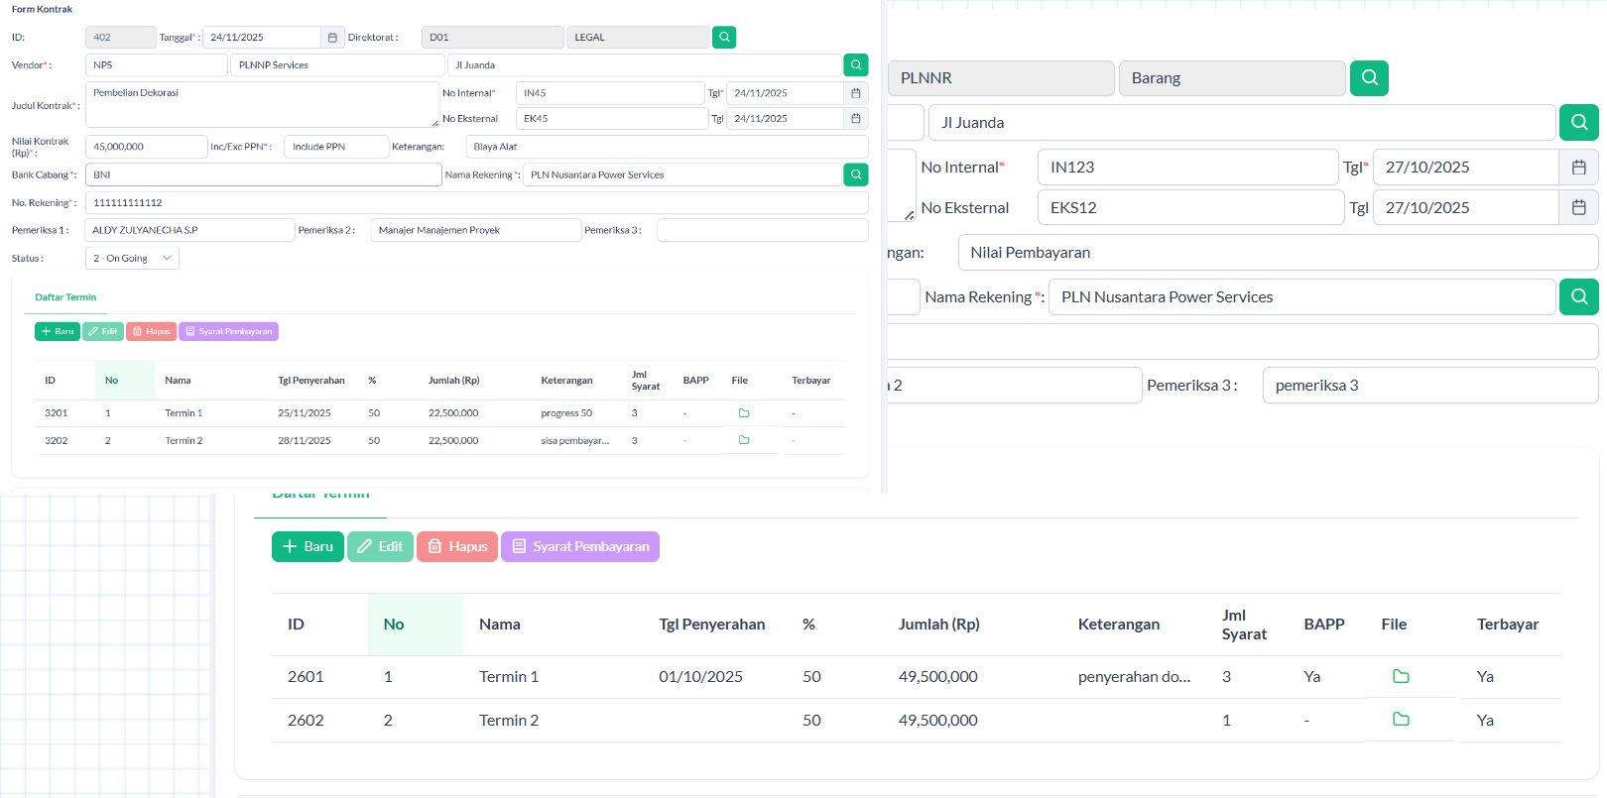Viewport: 1607px width, 798px height.
Task: Click the Baru button above row 2601
Action: pos(308,547)
